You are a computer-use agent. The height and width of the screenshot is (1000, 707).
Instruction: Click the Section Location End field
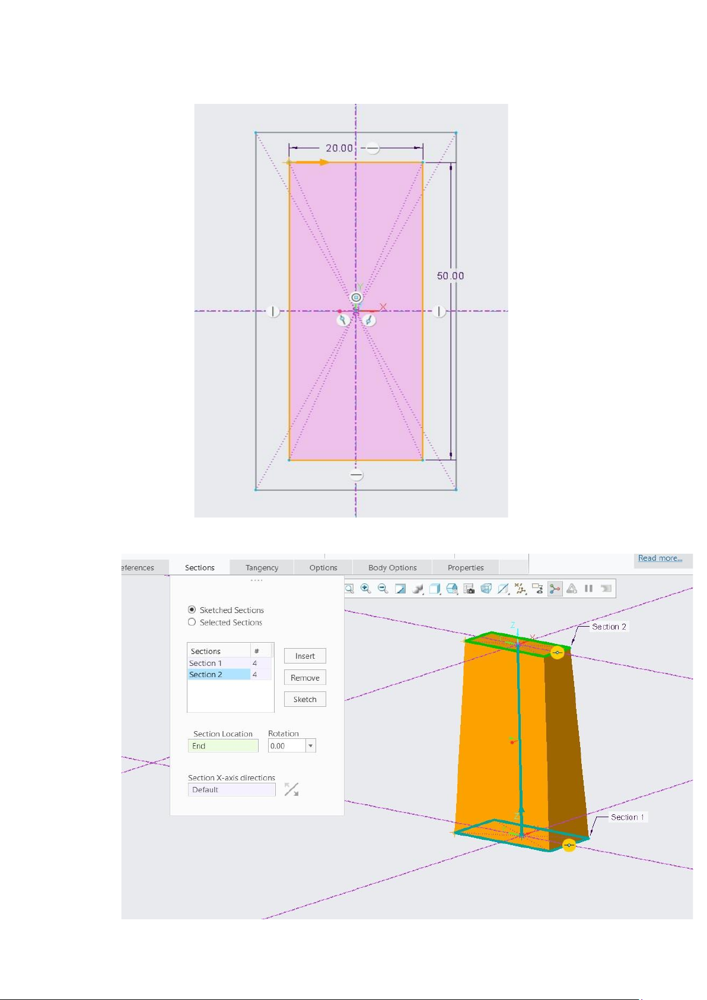pyautogui.click(x=223, y=746)
